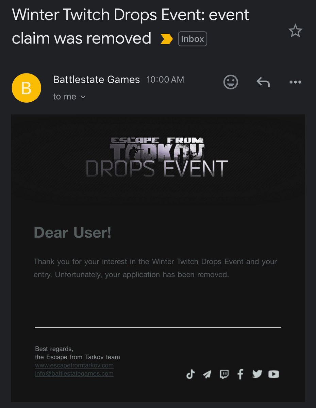
Task: Tap the Battlestate Games sender avatar
Action: coord(26,88)
